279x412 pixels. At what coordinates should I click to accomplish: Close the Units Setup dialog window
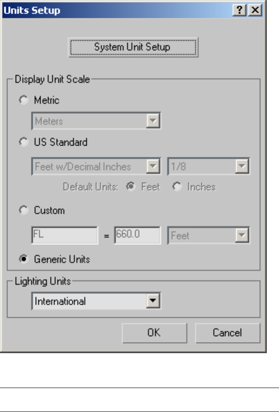click(254, 10)
